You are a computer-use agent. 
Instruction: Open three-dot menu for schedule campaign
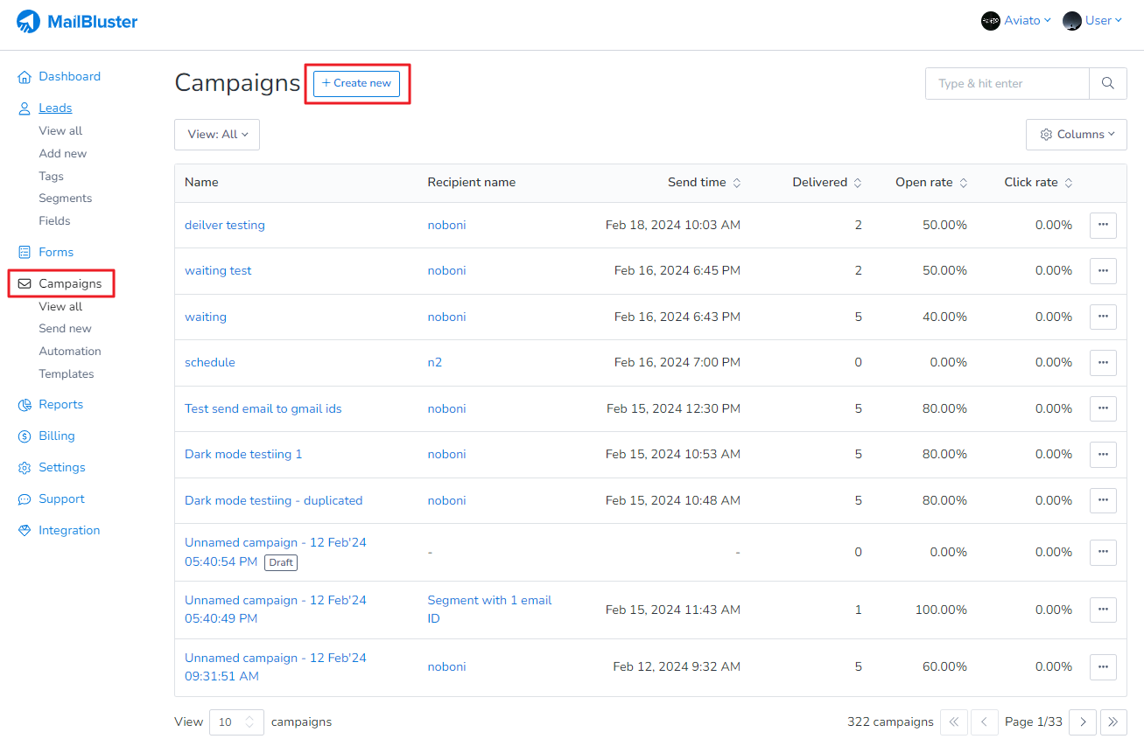click(x=1102, y=362)
